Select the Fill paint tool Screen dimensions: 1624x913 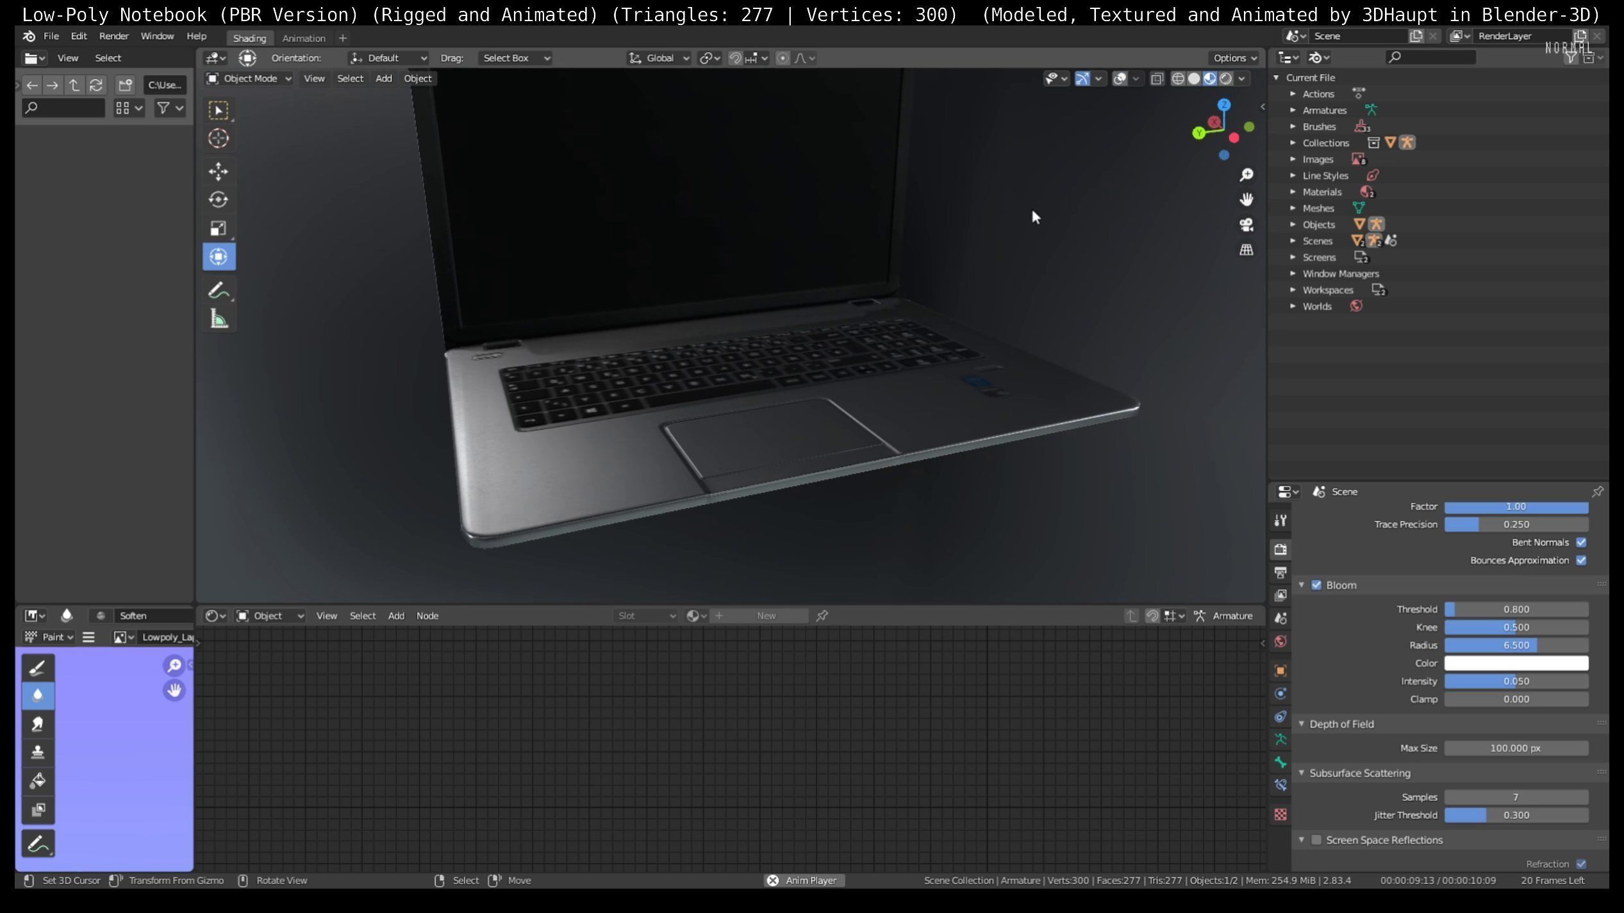point(38,780)
